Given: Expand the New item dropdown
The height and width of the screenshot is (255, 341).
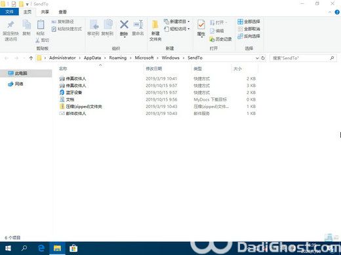Looking at the screenshot, I should 177,22.
